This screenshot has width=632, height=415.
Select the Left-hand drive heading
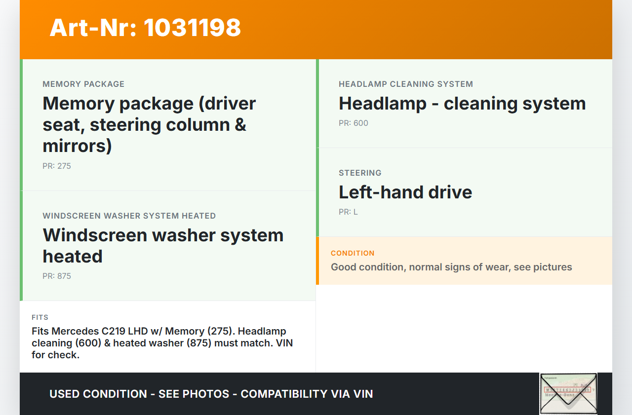click(x=405, y=192)
